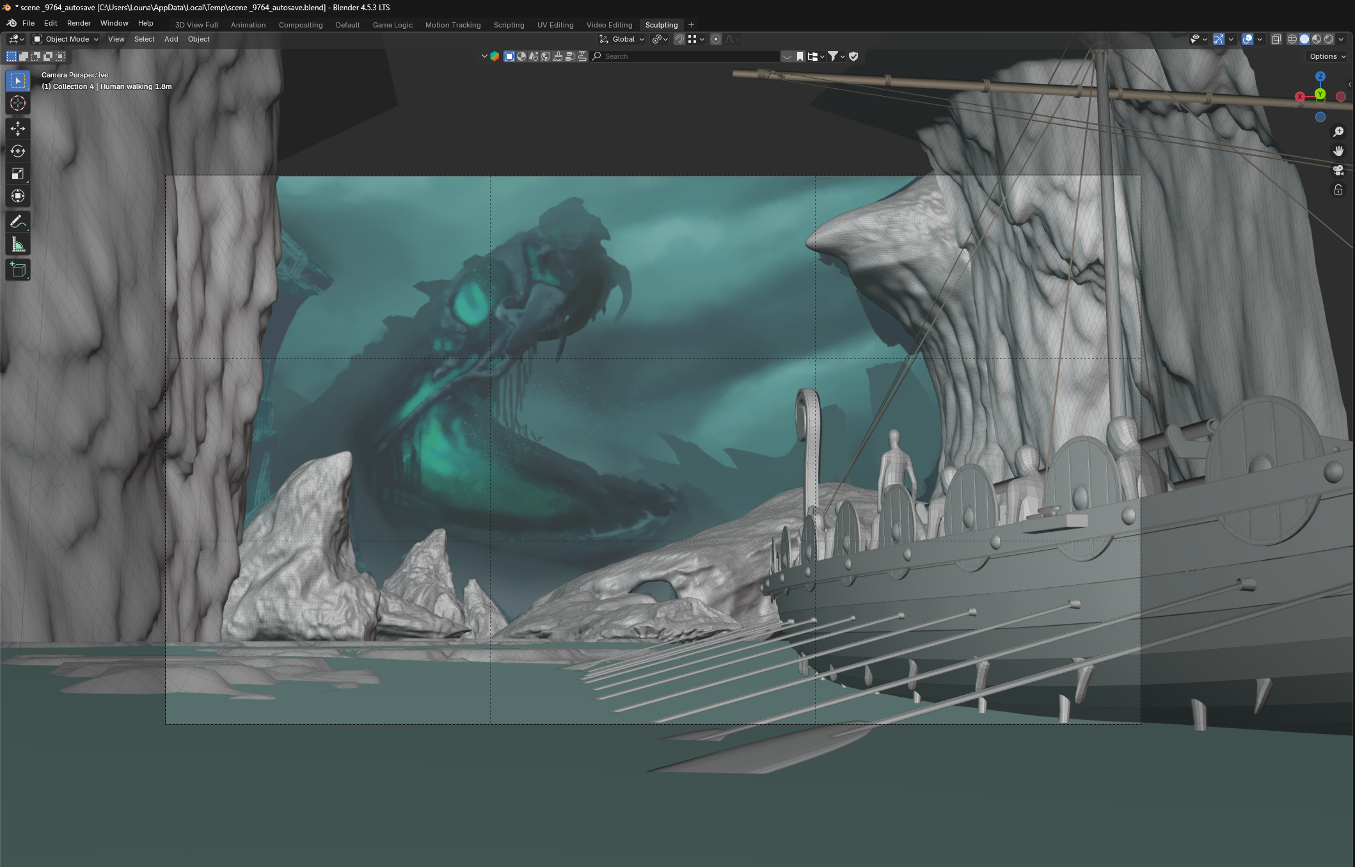Click the Search input field
The width and height of the screenshot is (1355, 867).
(688, 56)
